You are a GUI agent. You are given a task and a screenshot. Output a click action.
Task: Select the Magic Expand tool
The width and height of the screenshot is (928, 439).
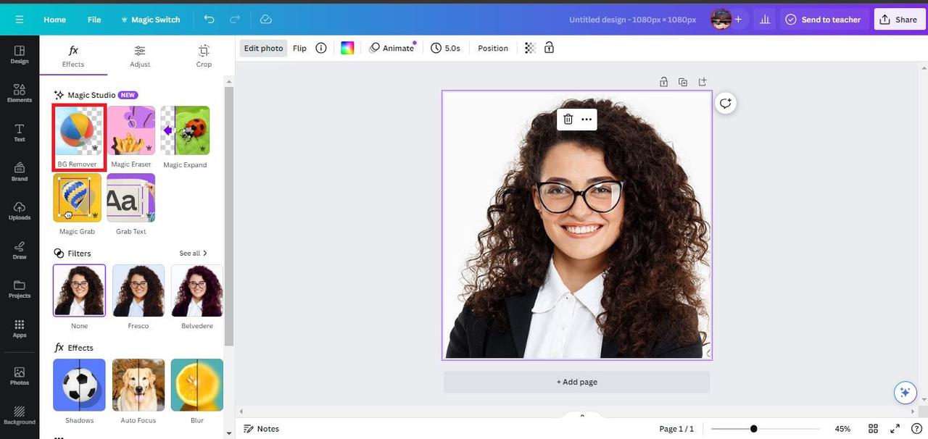(185, 137)
